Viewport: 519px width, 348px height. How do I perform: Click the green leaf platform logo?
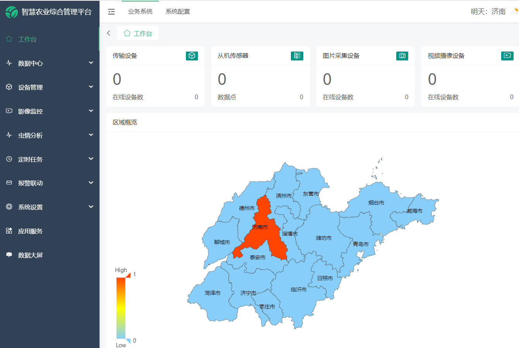[12, 12]
